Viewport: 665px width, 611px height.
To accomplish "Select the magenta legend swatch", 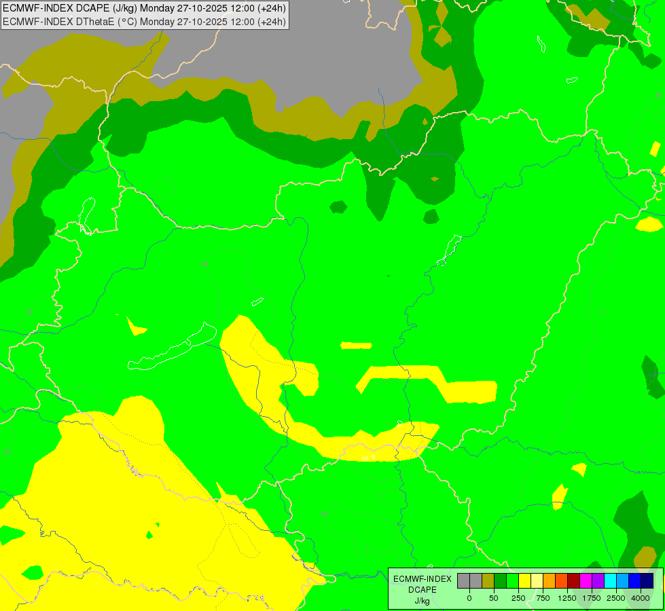I will click(586, 580).
